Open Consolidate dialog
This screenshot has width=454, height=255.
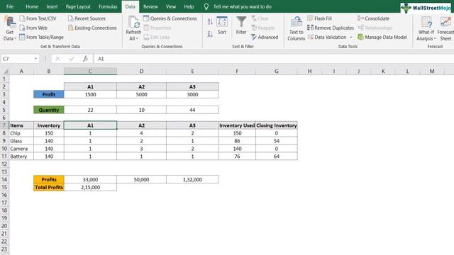374,18
